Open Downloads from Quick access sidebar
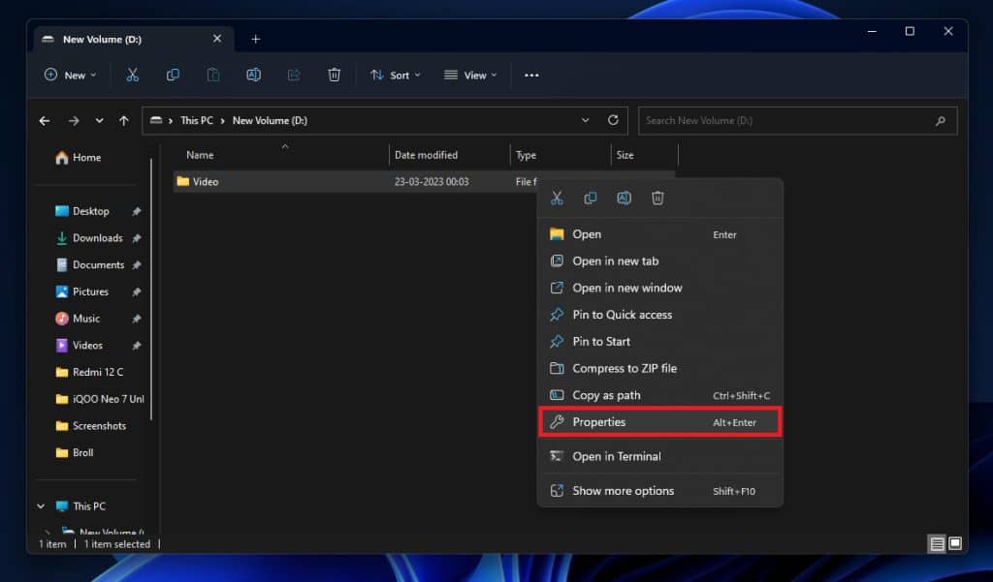The height and width of the screenshot is (582, 993). pyautogui.click(x=97, y=238)
